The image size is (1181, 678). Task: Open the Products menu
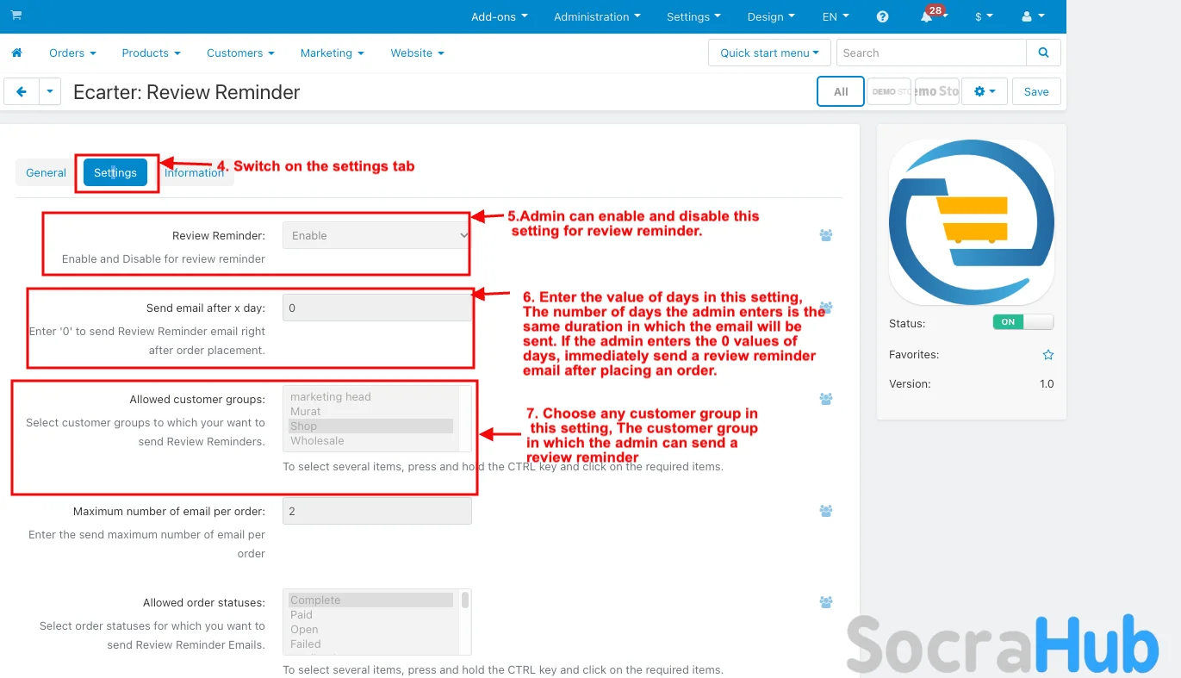(x=152, y=53)
